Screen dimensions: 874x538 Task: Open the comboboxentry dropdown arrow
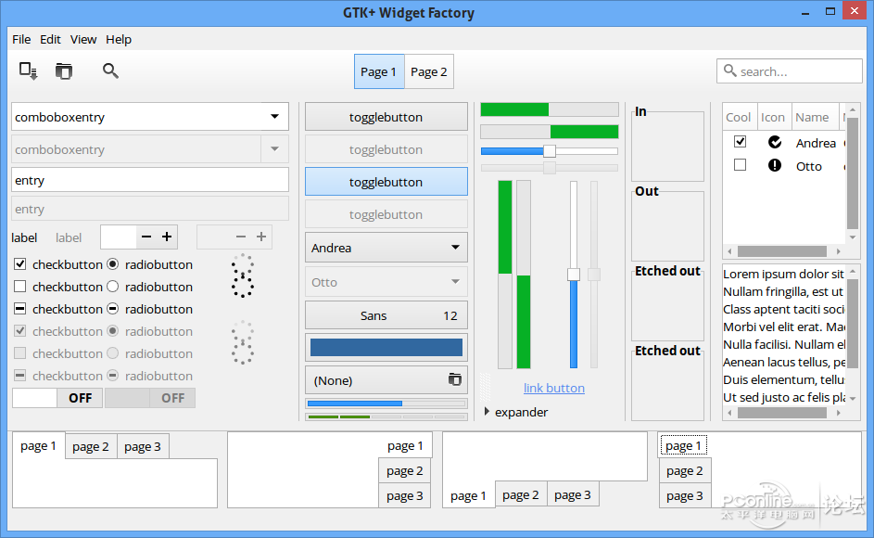pyautogui.click(x=274, y=117)
